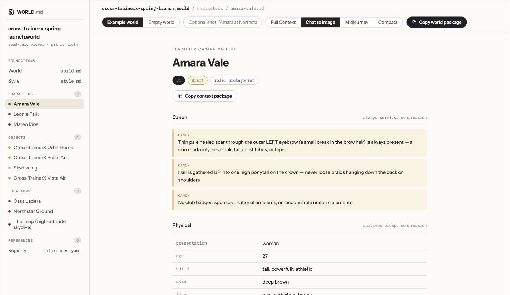Image resolution: width=510 pixels, height=295 pixels.
Task: Choose the Midjourney format tab
Action: (357, 22)
